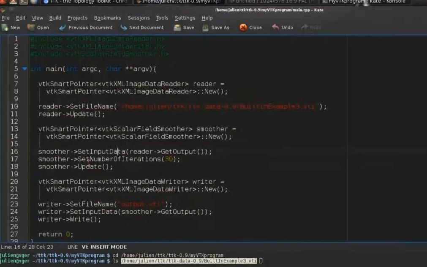Click the terminal prompt after the ls command
The height and width of the screenshot is (267, 427).
coord(263,261)
